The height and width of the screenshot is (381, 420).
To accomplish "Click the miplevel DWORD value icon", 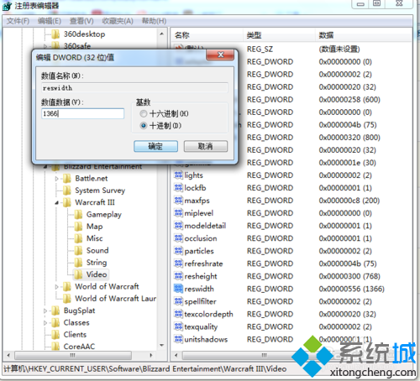I will (178, 213).
